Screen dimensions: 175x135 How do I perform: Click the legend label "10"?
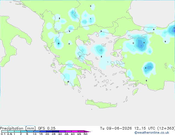(35, 134)
